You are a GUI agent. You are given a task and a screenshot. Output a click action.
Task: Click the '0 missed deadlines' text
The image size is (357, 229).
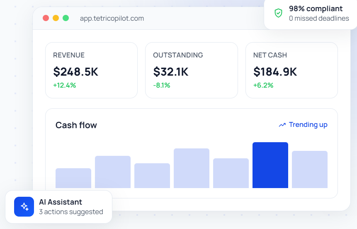[319, 18]
